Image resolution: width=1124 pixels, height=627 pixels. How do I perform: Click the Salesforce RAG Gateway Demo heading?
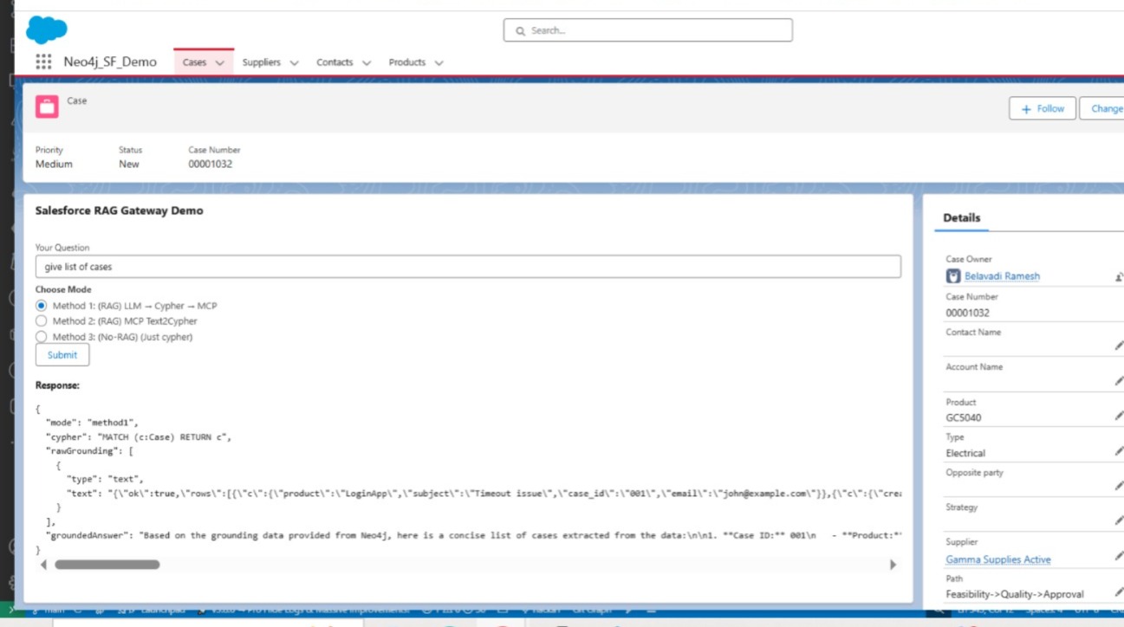tap(120, 210)
